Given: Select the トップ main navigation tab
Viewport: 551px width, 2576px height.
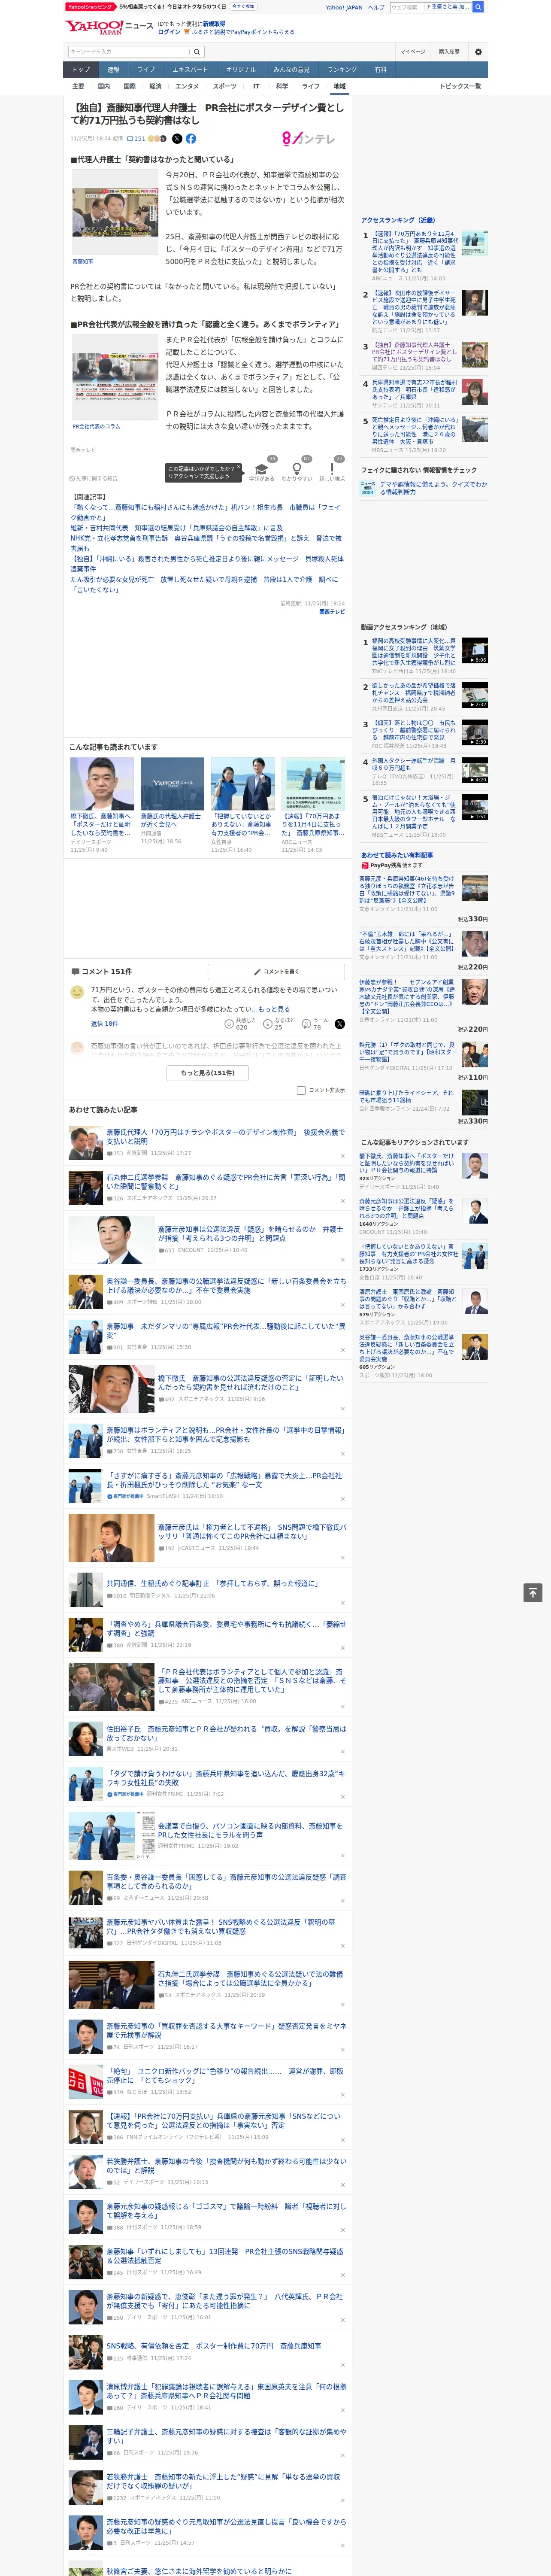Looking at the screenshot, I should 81,70.
